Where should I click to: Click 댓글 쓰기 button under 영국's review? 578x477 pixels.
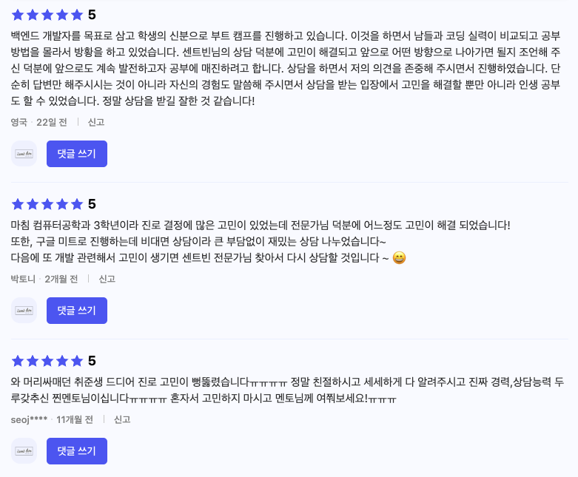pyautogui.click(x=77, y=154)
